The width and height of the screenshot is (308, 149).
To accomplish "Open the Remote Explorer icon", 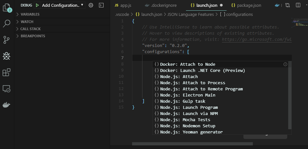I will coord(6,89).
